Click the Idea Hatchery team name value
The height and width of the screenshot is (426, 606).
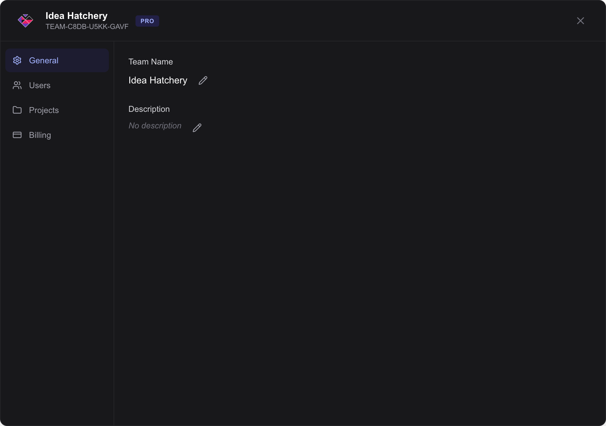tap(158, 80)
